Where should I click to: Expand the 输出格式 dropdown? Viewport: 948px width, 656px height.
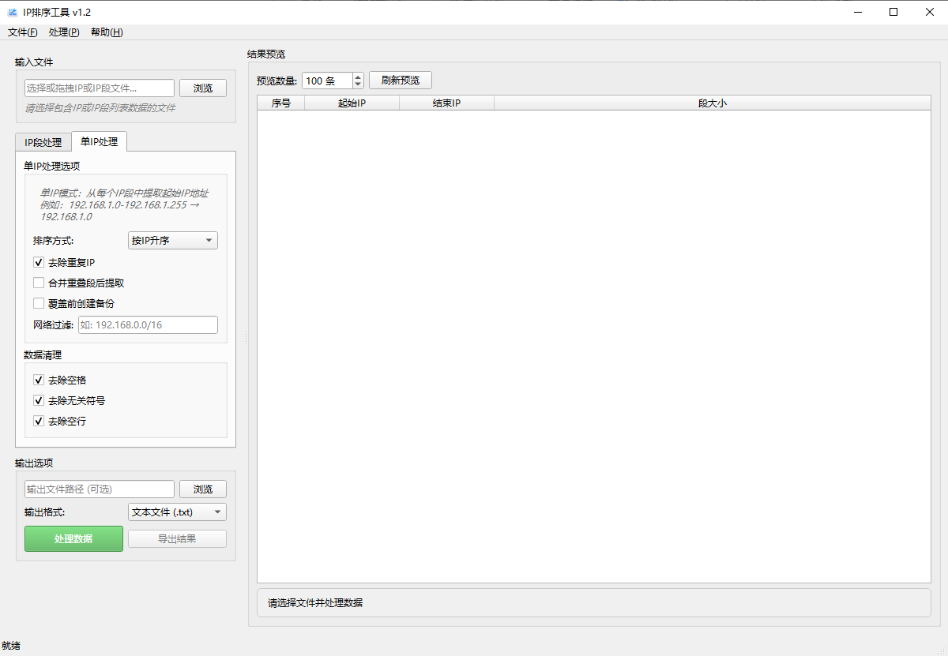(177, 512)
